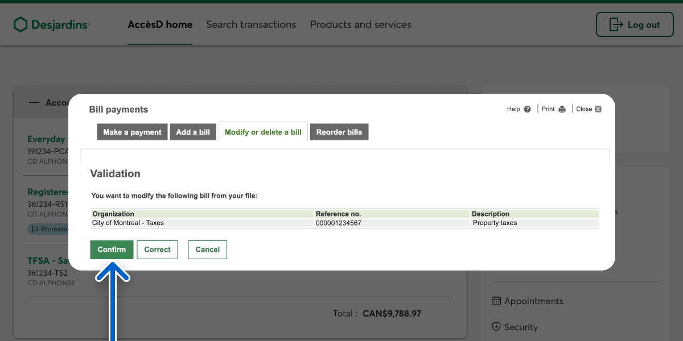The width and height of the screenshot is (683, 341).
Task: Open the Add a bill tab
Action: [193, 132]
